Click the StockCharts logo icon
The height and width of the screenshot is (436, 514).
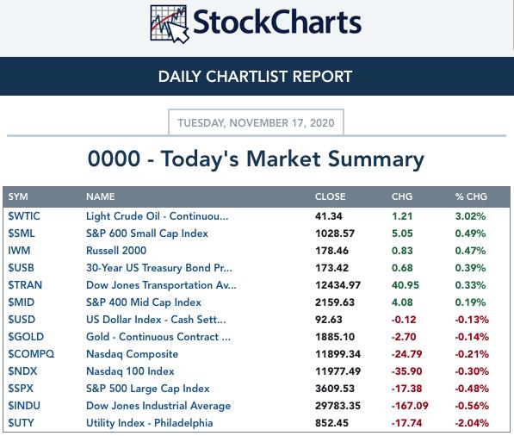tap(170, 24)
